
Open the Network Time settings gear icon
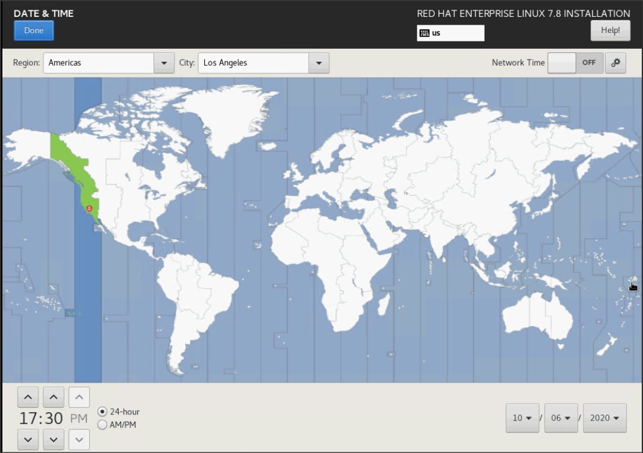pos(615,63)
